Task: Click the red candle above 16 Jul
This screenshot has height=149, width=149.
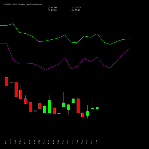Action: point(83,115)
